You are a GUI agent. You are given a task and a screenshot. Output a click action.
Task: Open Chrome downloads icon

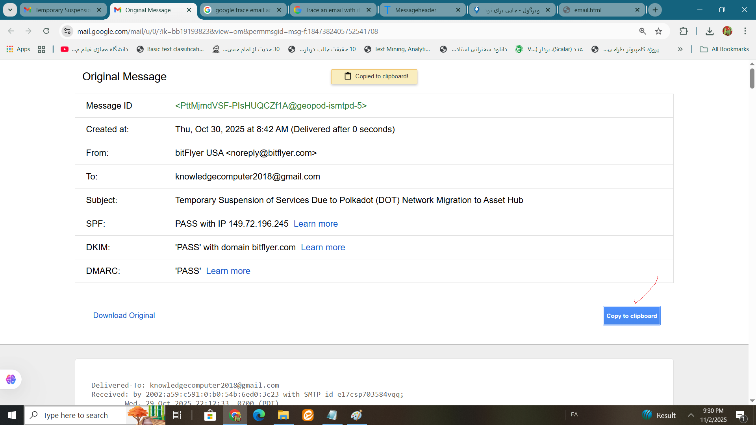(x=710, y=31)
